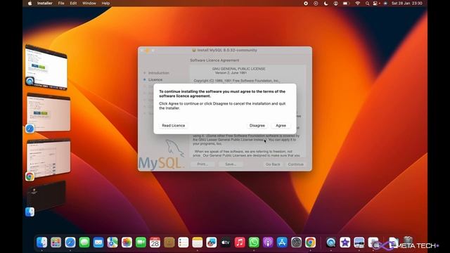Image resolution: width=450 pixels, height=253 pixels.
Task: Open System Settings from the Dock
Action: (x=296, y=242)
